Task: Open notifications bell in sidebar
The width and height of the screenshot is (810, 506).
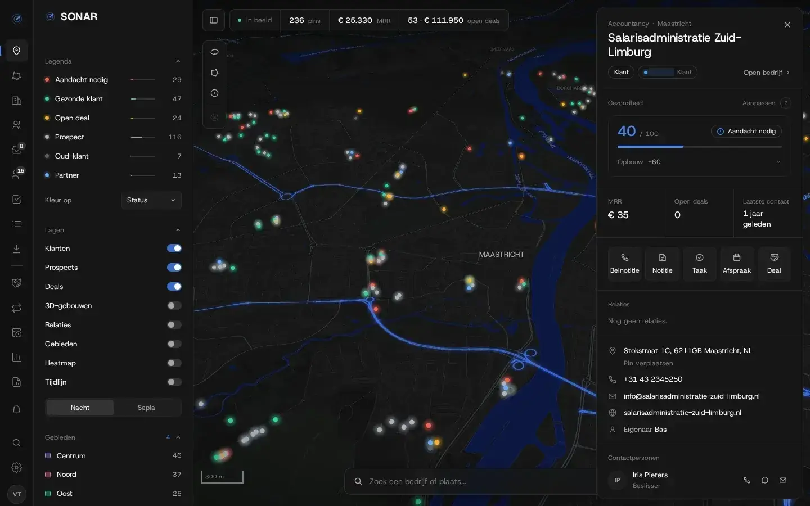Action: click(16, 409)
